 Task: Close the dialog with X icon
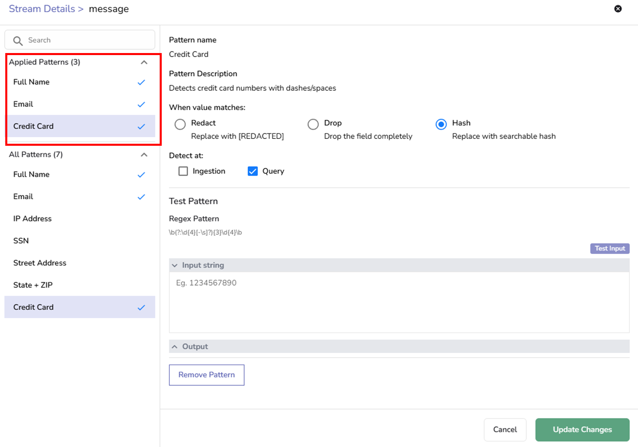618,9
